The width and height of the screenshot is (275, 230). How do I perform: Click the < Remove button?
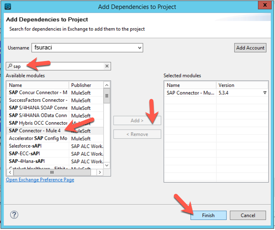137,134
